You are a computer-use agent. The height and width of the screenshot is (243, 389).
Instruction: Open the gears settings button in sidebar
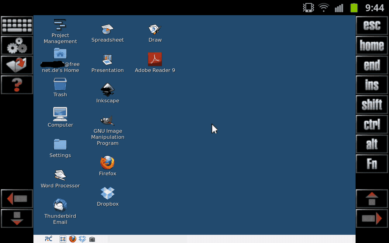tap(17, 45)
